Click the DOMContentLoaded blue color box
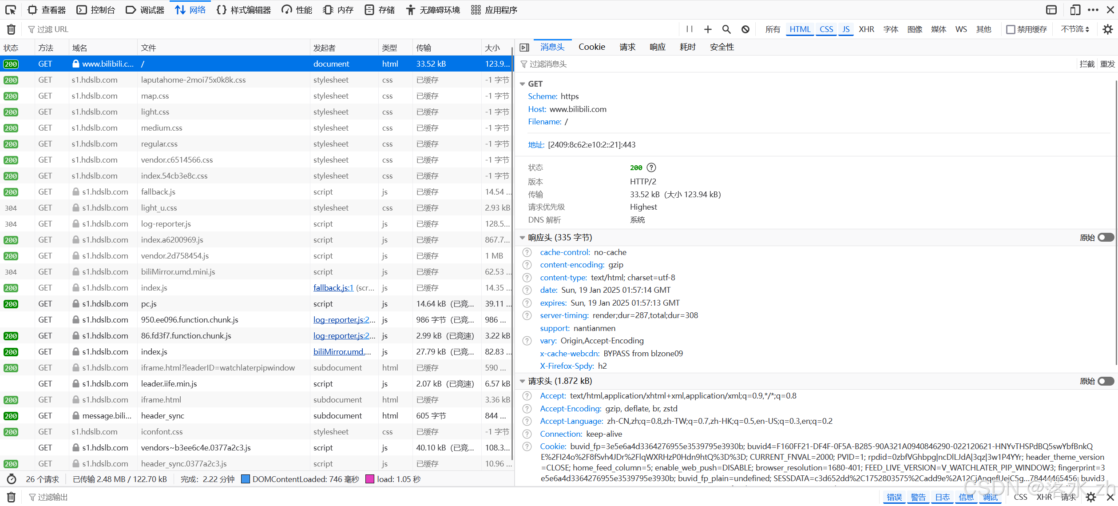 click(x=245, y=479)
